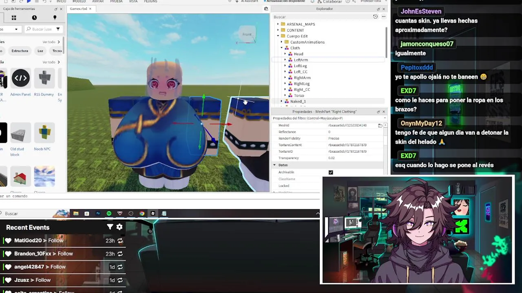The width and height of the screenshot is (522, 293).
Task: Expand the ARSENAL_MAPS folder
Action: [x=278, y=24]
